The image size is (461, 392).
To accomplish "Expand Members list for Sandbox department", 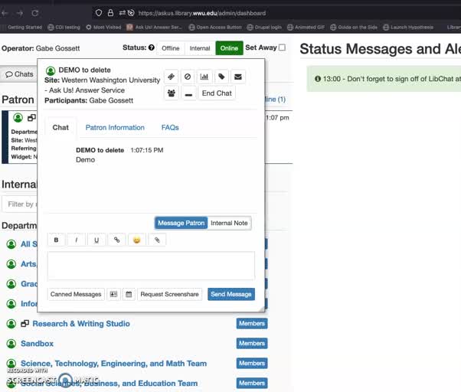I will (x=251, y=344).
